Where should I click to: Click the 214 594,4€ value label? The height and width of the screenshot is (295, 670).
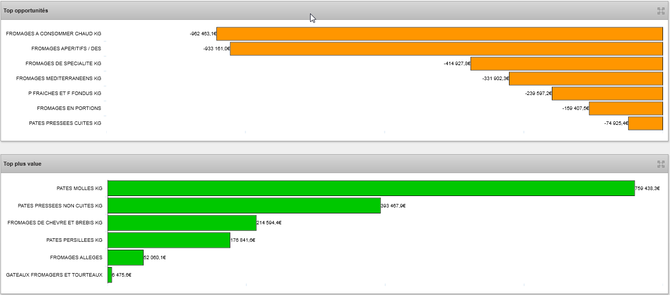pos(269,223)
